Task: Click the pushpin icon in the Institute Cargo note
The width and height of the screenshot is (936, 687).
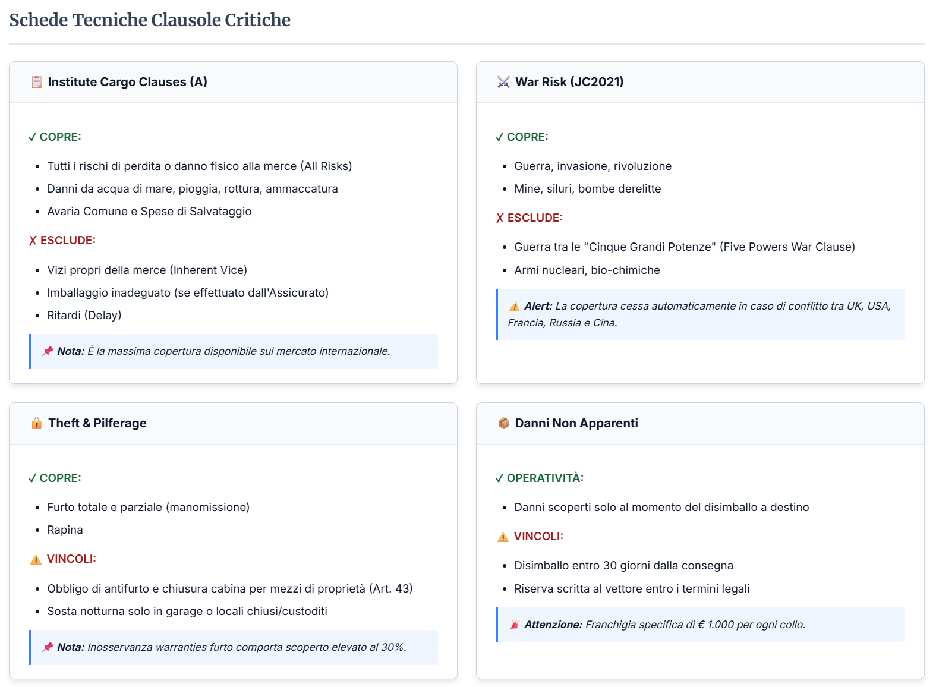Action: click(x=48, y=351)
